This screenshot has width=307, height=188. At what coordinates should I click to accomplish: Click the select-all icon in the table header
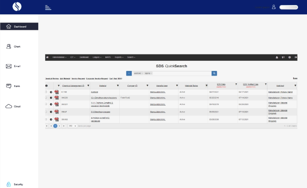[46, 86]
